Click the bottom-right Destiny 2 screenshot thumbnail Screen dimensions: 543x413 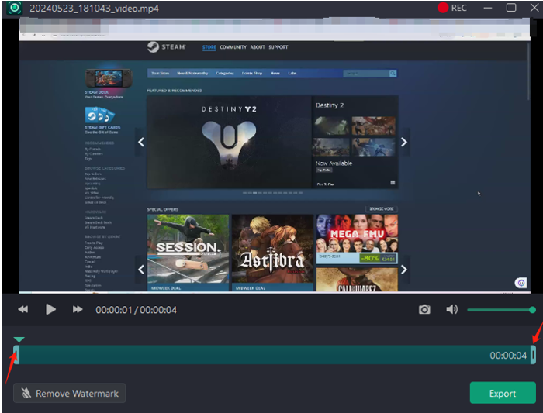[373, 147]
